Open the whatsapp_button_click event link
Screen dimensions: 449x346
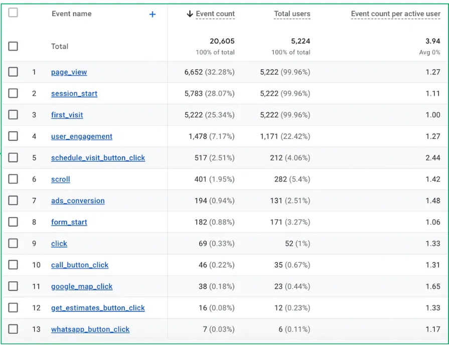tap(90, 329)
